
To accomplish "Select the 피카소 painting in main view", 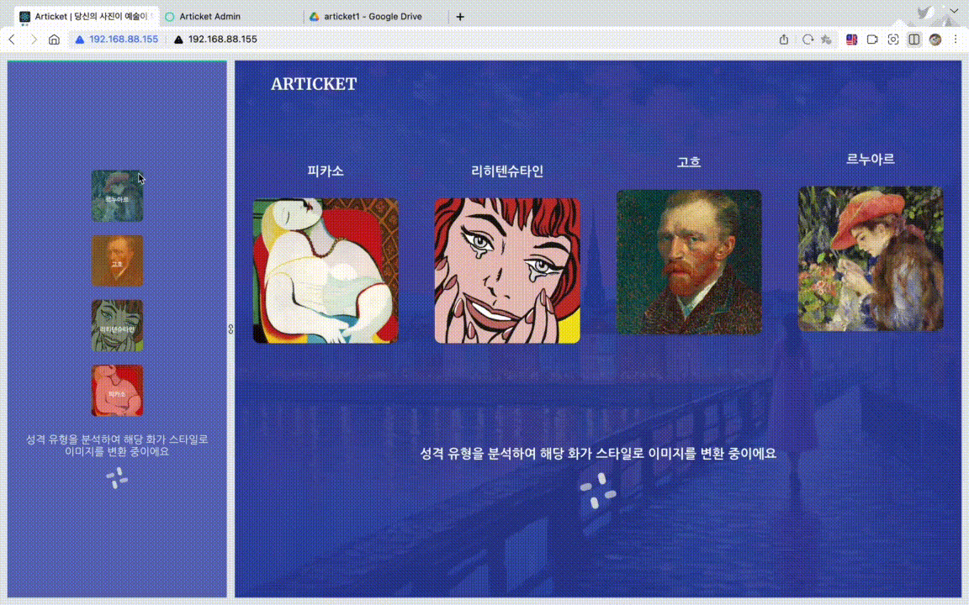I will point(326,271).
